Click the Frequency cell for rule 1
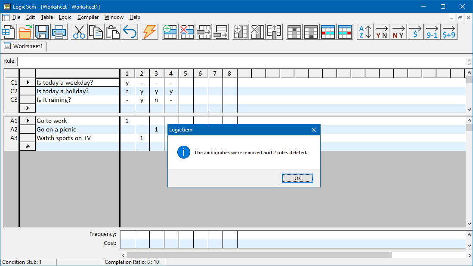 127,235
